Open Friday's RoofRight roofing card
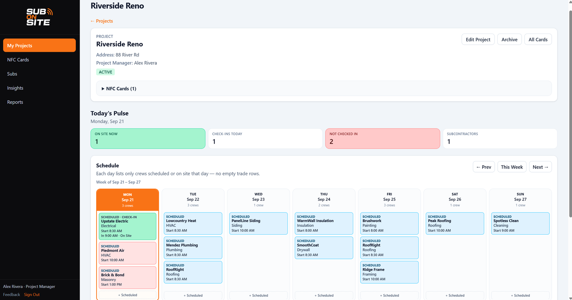Viewport: 572px width, 300px height. point(389,248)
